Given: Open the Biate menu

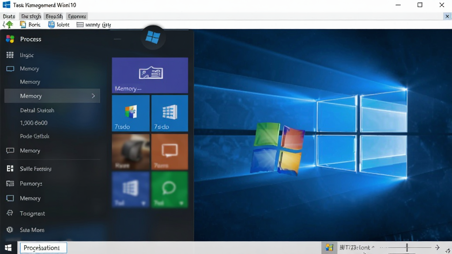Looking at the screenshot, I should [9, 16].
